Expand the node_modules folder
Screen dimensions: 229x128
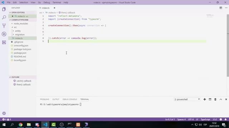[x=21, y=23]
